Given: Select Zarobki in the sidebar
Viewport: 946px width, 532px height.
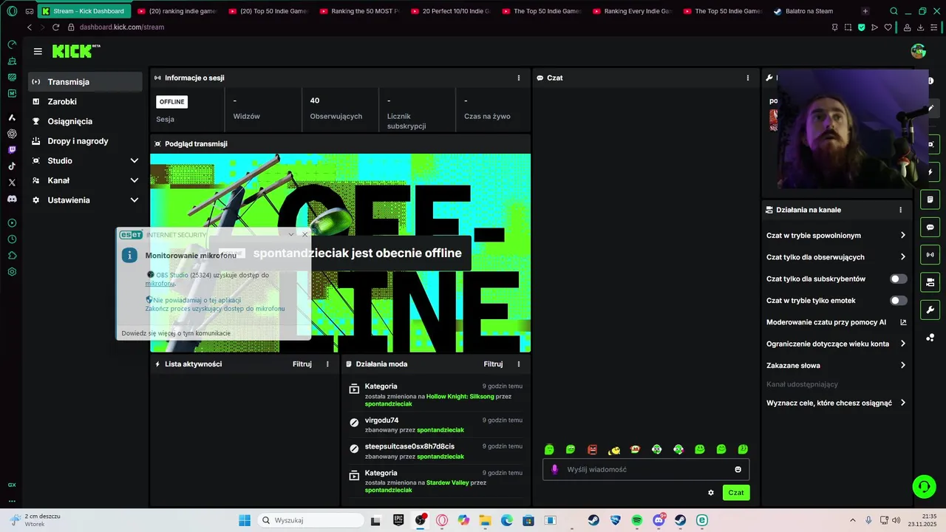Looking at the screenshot, I should [85, 101].
